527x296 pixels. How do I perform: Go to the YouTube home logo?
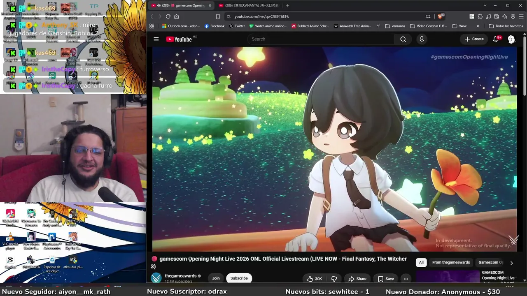(x=179, y=39)
